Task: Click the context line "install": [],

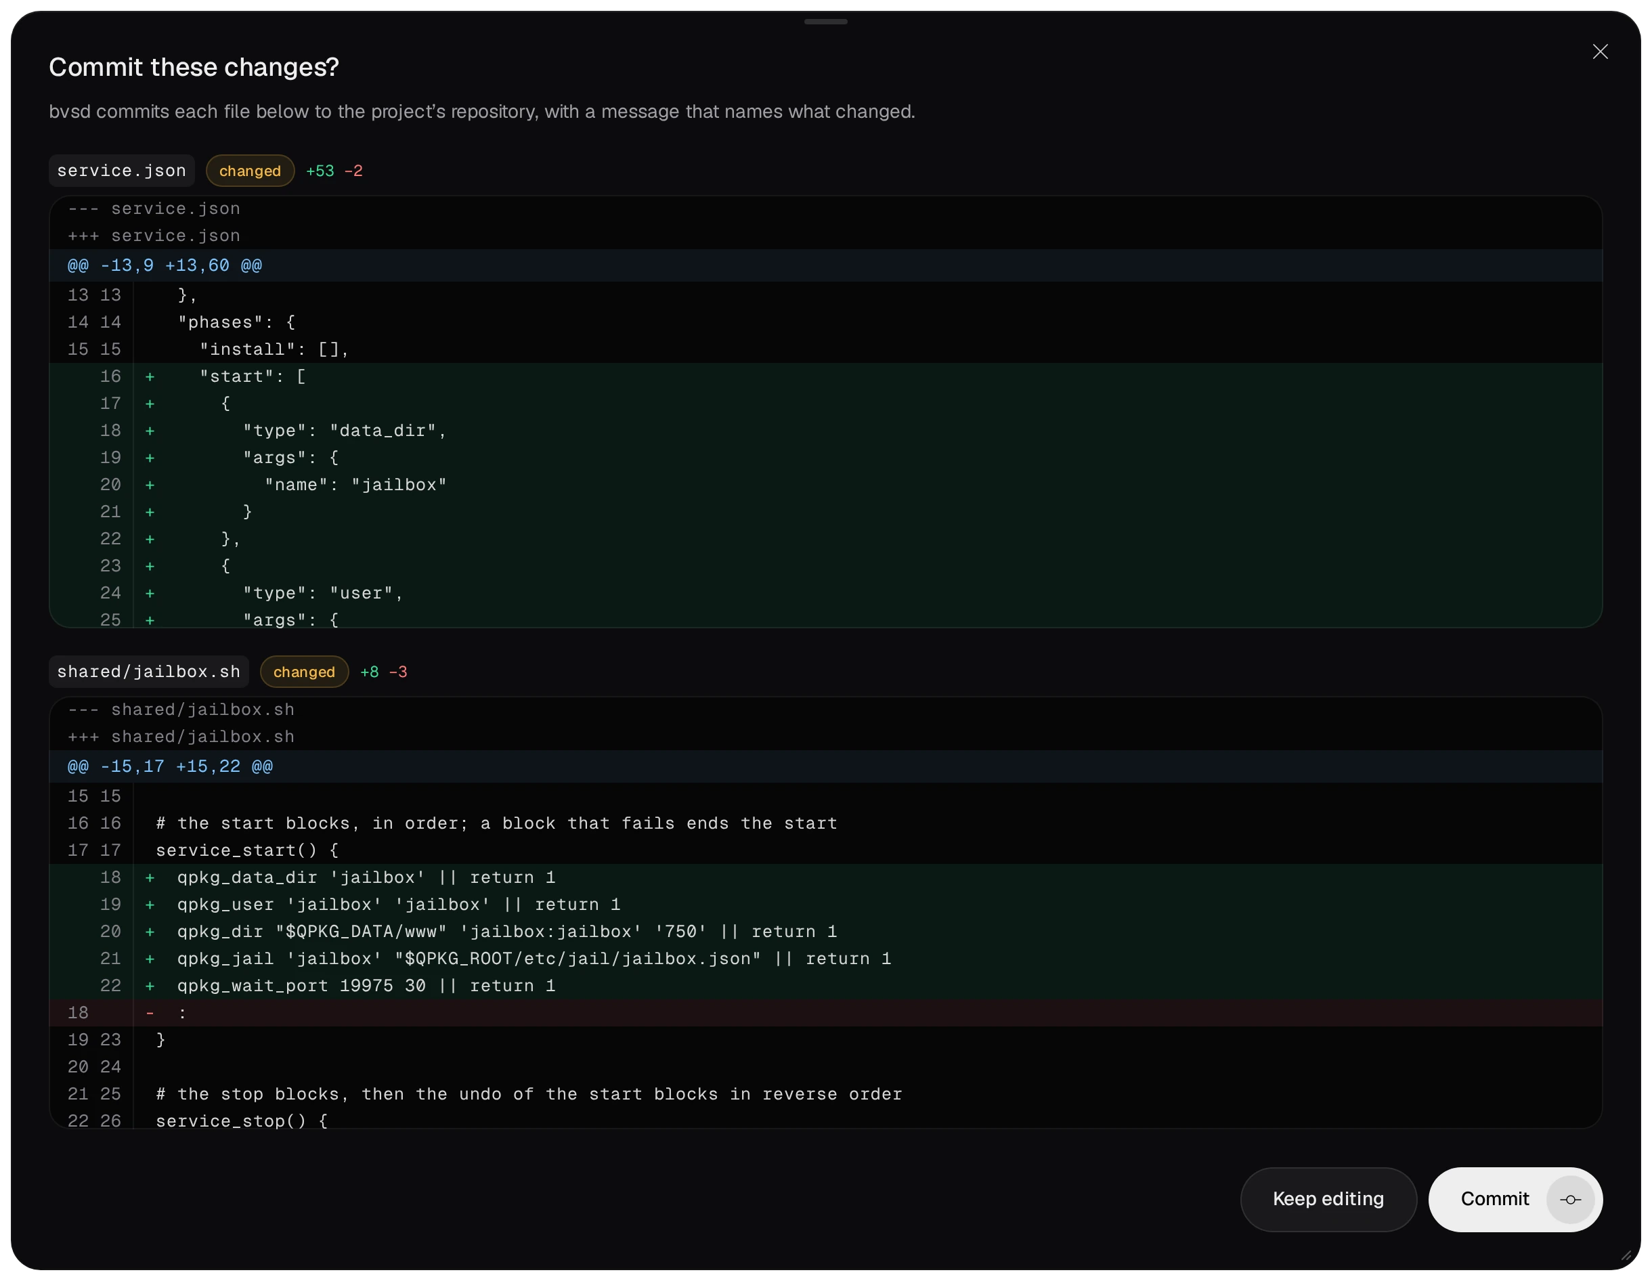Action: click(826, 349)
